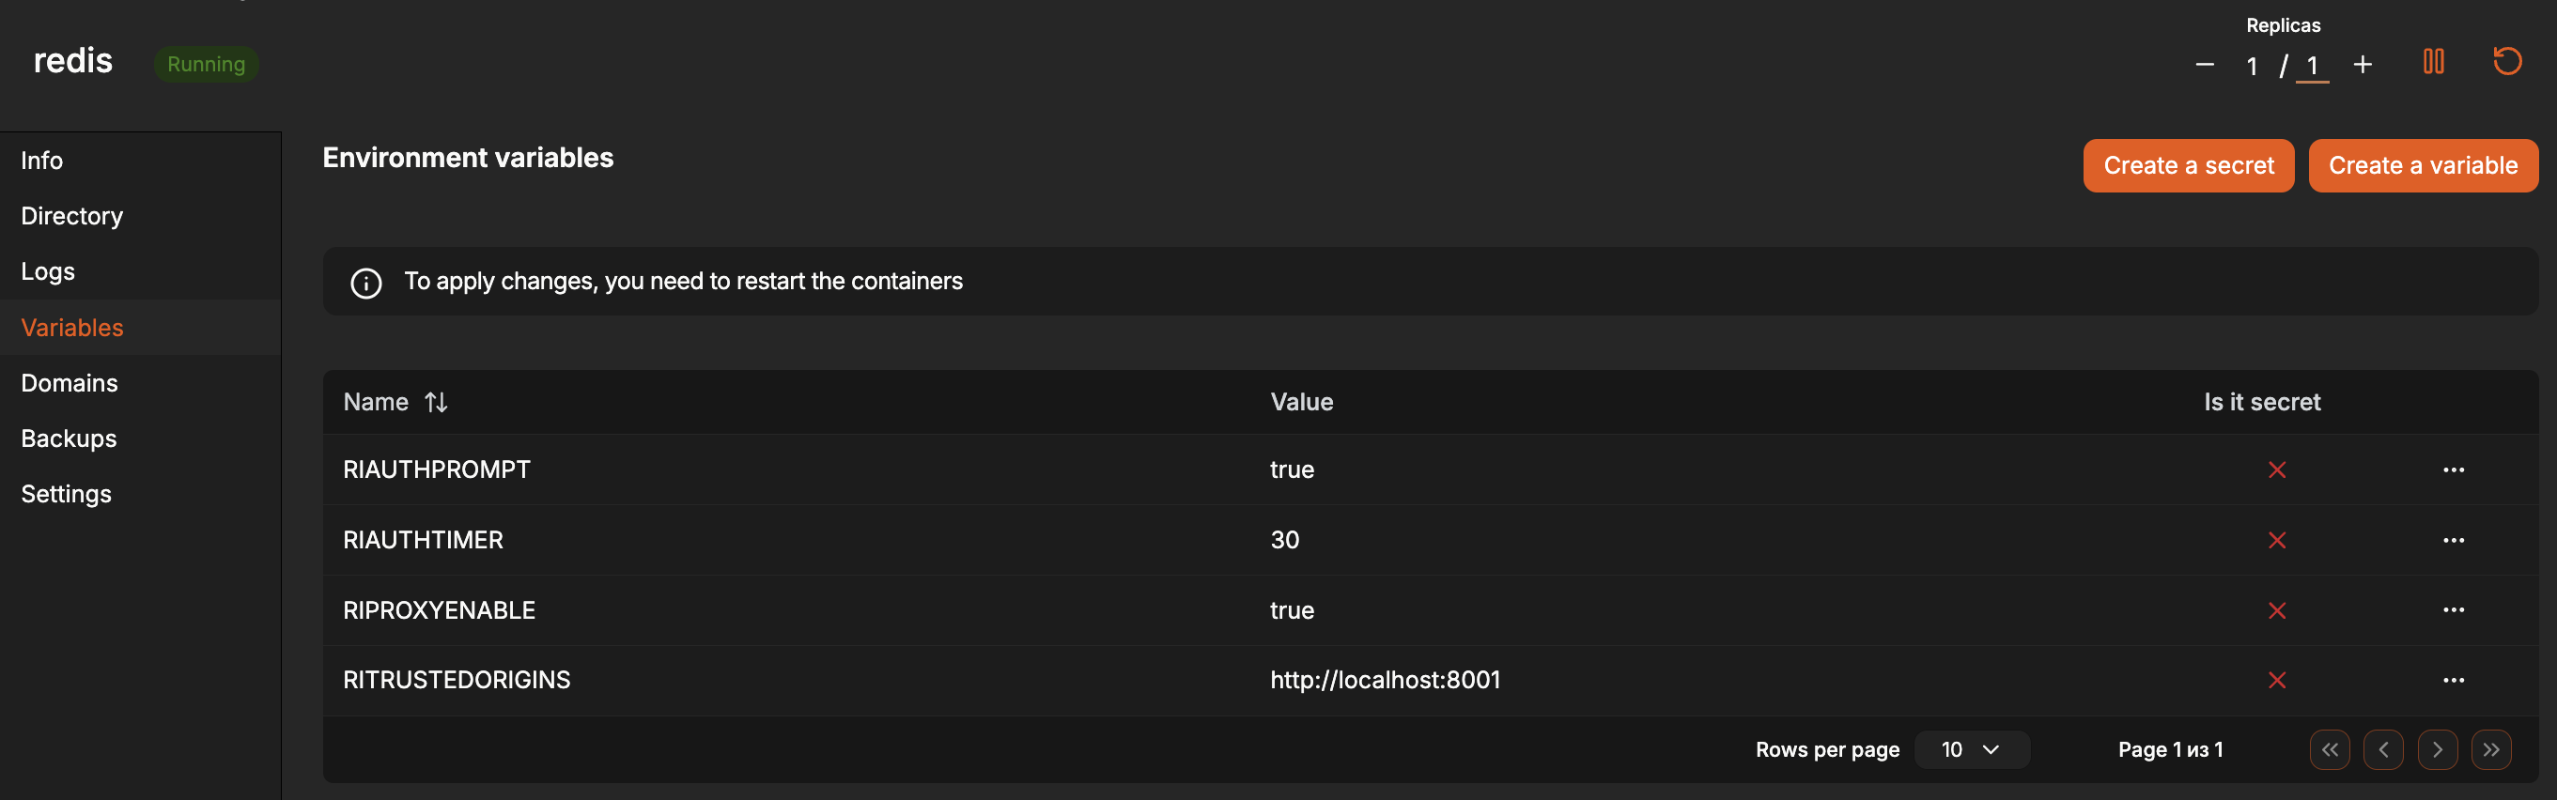
Task: Click the value http://localhost:8001
Action: [x=1386, y=680]
